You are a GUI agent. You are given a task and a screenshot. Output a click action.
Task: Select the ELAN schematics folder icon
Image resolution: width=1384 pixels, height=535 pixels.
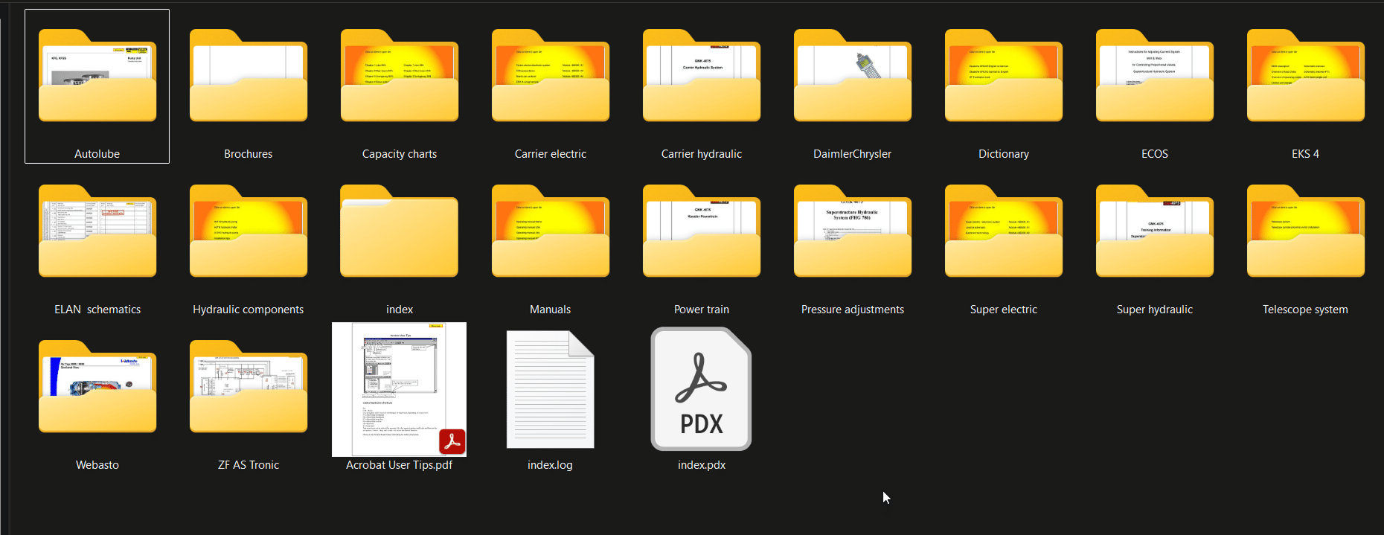97,231
